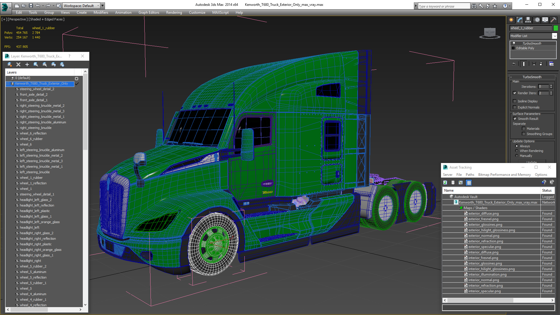
Task: Click the ViewCube in the viewport
Action: click(490, 33)
